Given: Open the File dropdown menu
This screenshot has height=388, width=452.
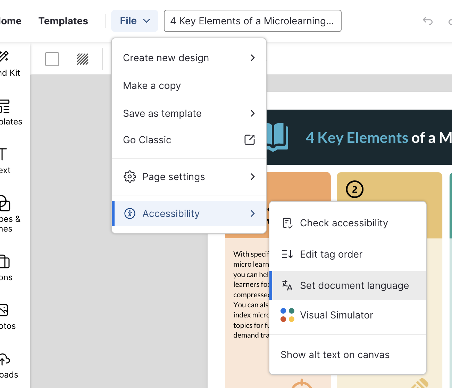Looking at the screenshot, I should pyautogui.click(x=134, y=21).
